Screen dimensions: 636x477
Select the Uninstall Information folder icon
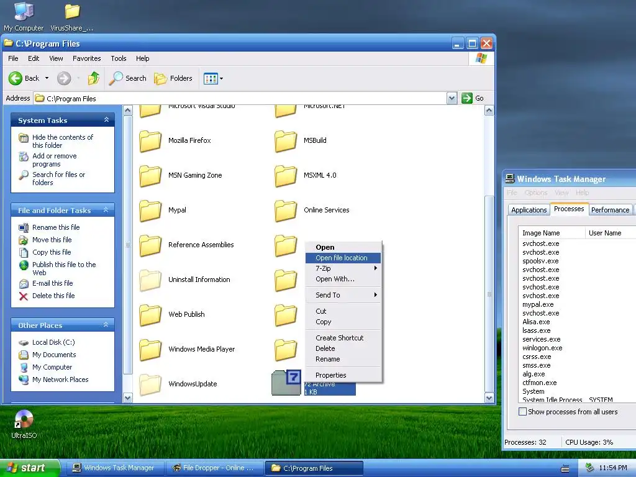click(150, 281)
